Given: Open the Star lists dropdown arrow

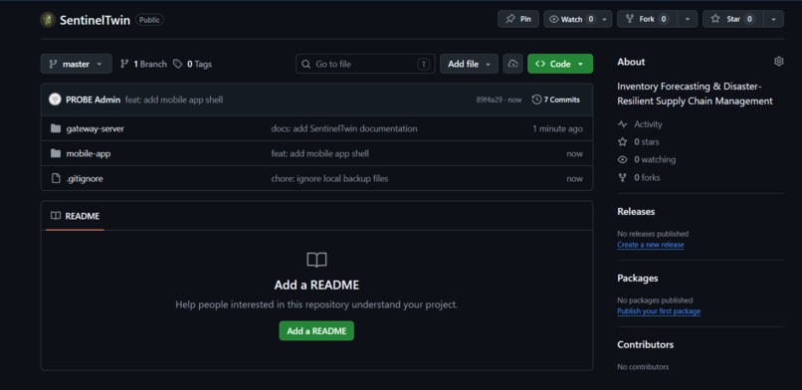Looking at the screenshot, I should click(773, 19).
